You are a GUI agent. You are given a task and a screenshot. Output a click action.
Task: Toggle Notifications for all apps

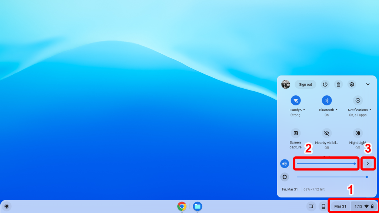(x=358, y=101)
